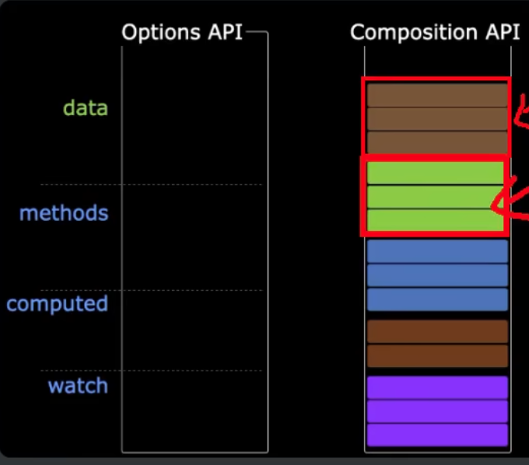The height and width of the screenshot is (465, 529).
Task: Click the middle green bar
Action: point(435,197)
